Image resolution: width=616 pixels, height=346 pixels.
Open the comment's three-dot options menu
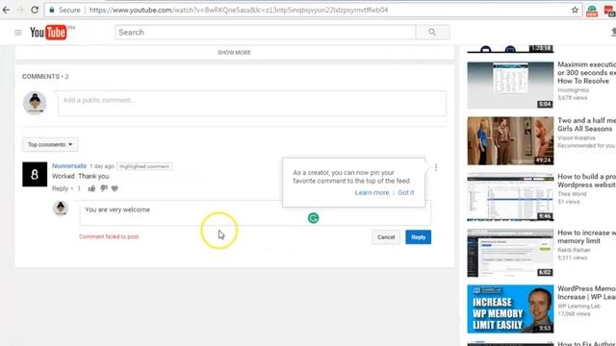(x=436, y=167)
